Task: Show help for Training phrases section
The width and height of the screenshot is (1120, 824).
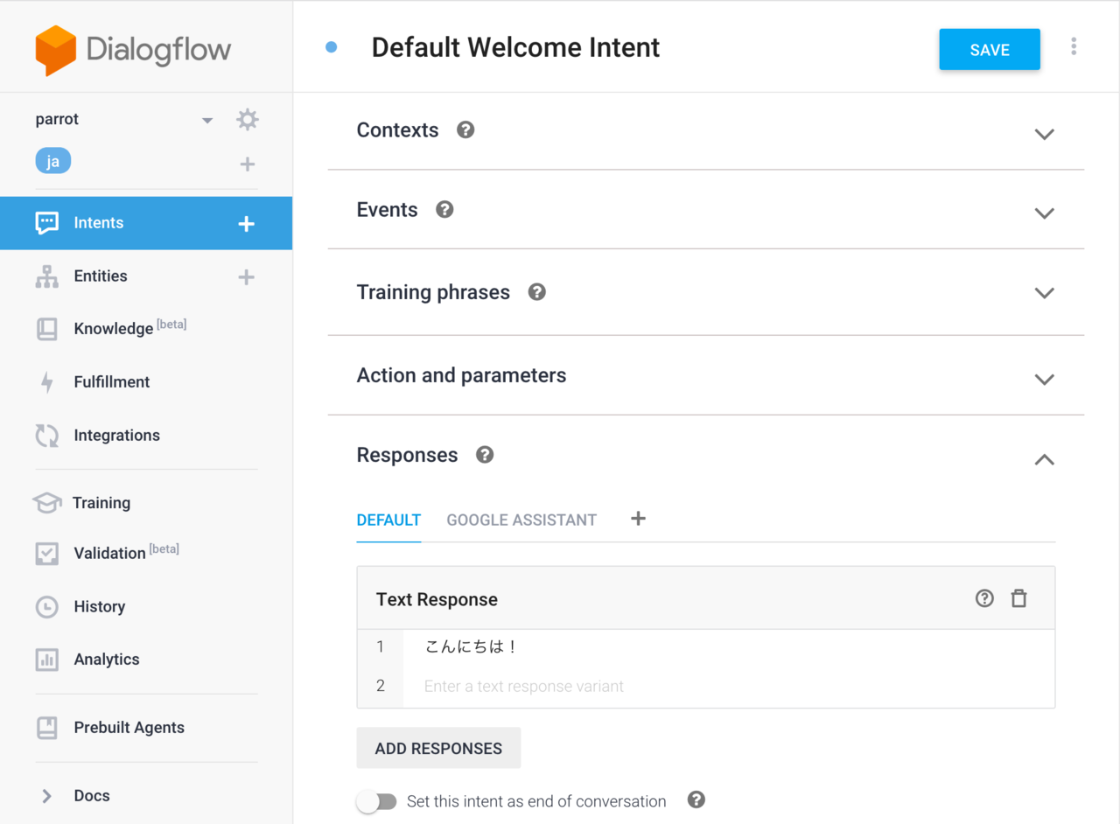Action: pyautogui.click(x=537, y=292)
